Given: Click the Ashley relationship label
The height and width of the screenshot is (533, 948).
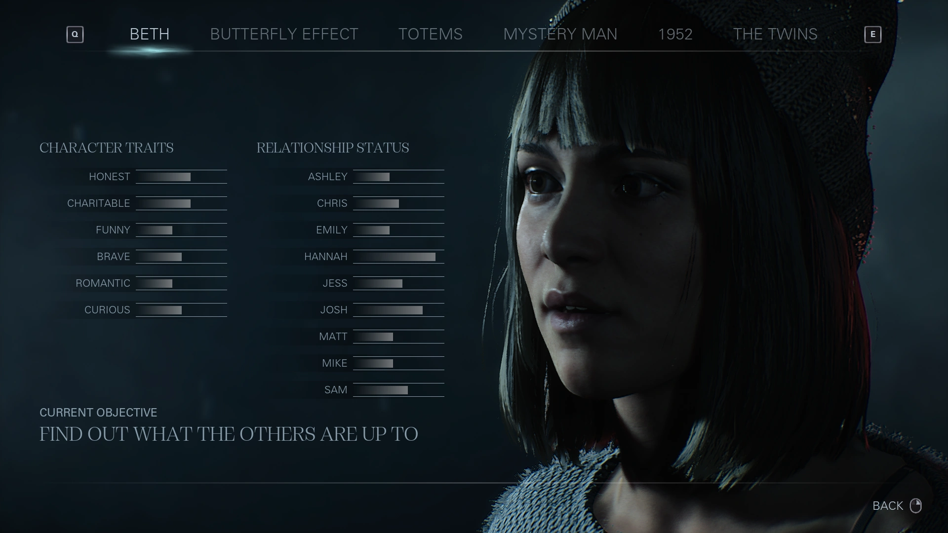Looking at the screenshot, I should [327, 177].
